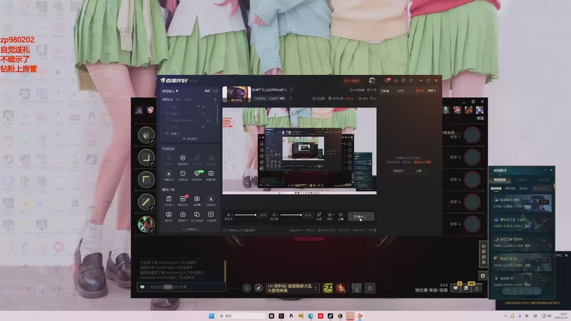Expand the more functions row below tools
Viewport: 571px width, 321px height.
(190, 229)
